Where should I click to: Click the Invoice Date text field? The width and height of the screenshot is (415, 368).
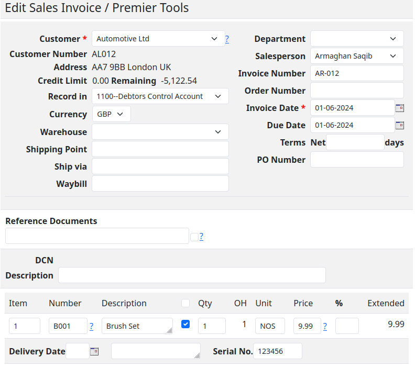[x=352, y=108]
